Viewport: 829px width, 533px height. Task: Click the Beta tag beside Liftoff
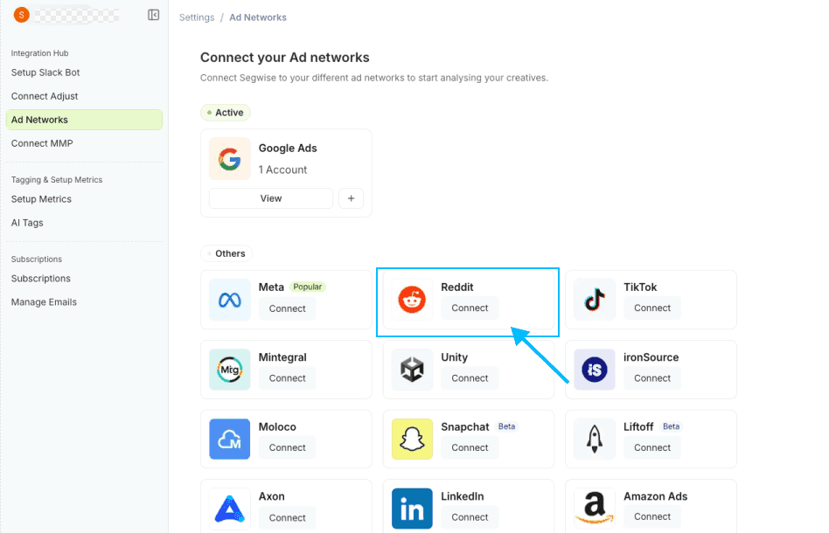pyautogui.click(x=671, y=426)
